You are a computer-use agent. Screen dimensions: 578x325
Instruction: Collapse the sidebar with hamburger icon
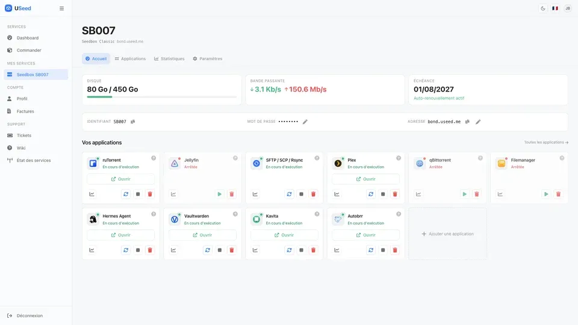61,8
